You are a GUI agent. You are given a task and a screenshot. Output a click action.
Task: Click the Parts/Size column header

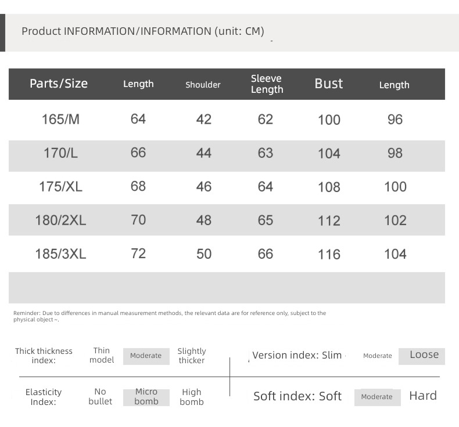tap(59, 84)
